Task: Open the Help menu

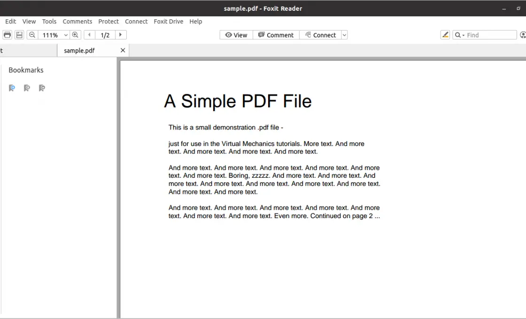Action: pyautogui.click(x=196, y=21)
